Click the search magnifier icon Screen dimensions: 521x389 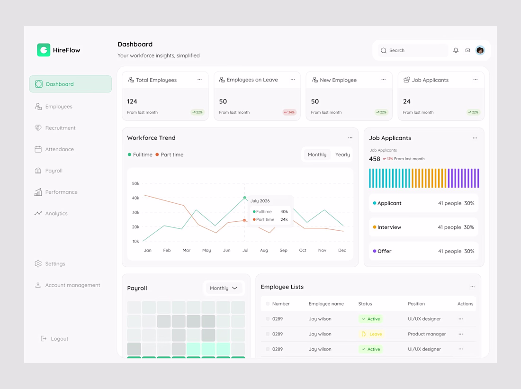pos(384,51)
